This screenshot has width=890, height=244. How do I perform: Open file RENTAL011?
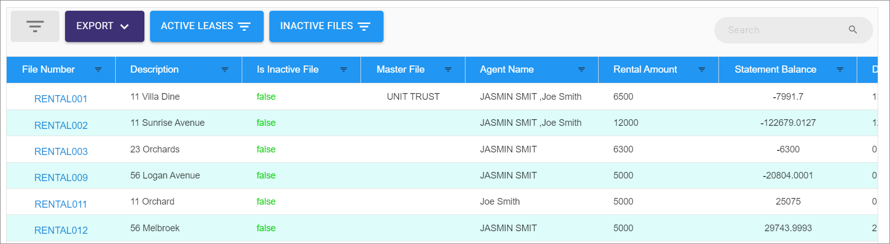click(61, 204)
